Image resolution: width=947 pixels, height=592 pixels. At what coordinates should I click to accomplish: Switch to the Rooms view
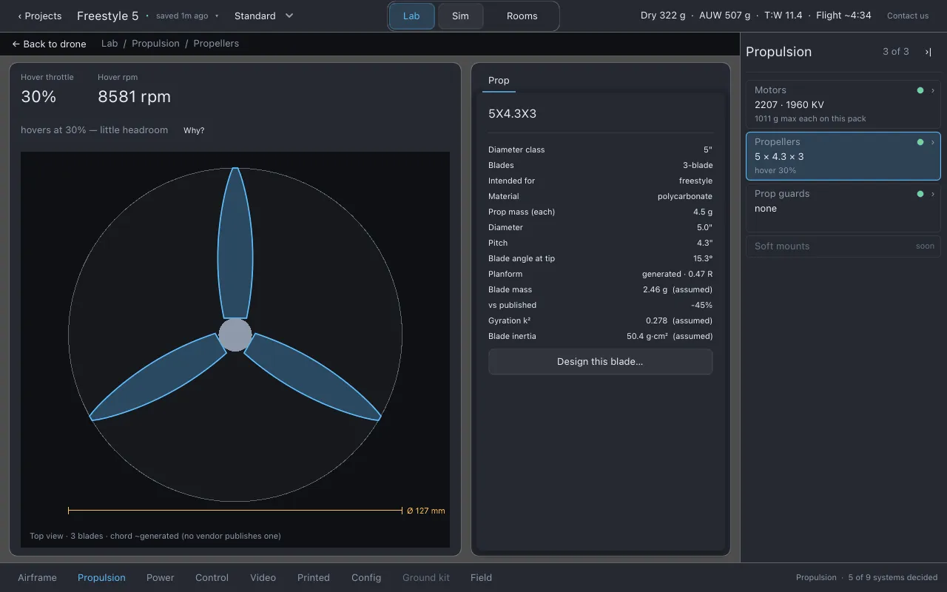pyautogui.click(x=522, y=16)
